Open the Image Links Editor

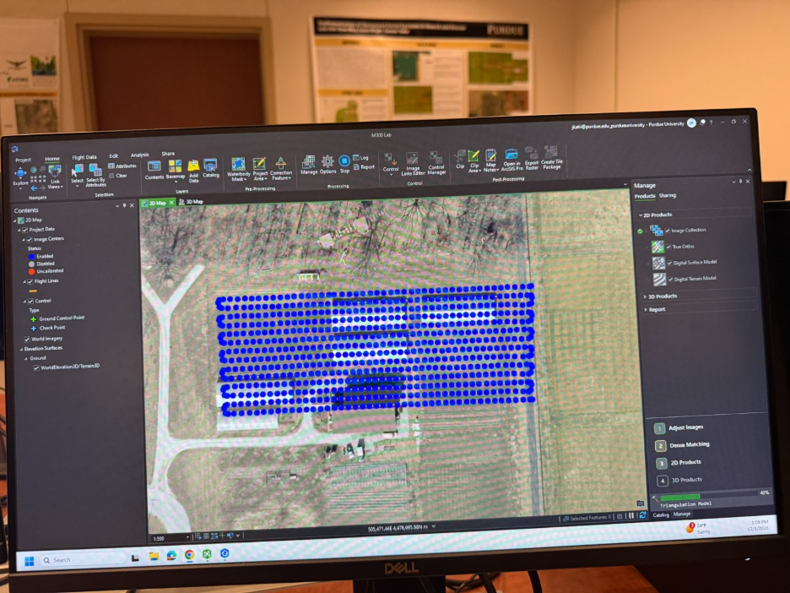[x=413, y=165]
